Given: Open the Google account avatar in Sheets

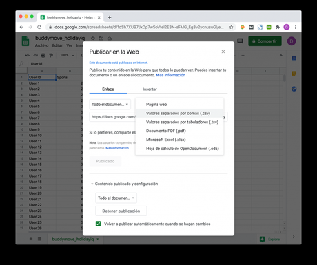Looking at the screenshot, I should point(292,41).
